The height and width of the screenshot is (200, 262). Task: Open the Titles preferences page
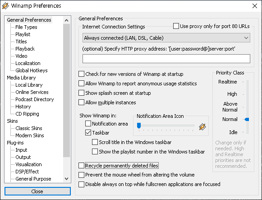click(x=21, y=42)
